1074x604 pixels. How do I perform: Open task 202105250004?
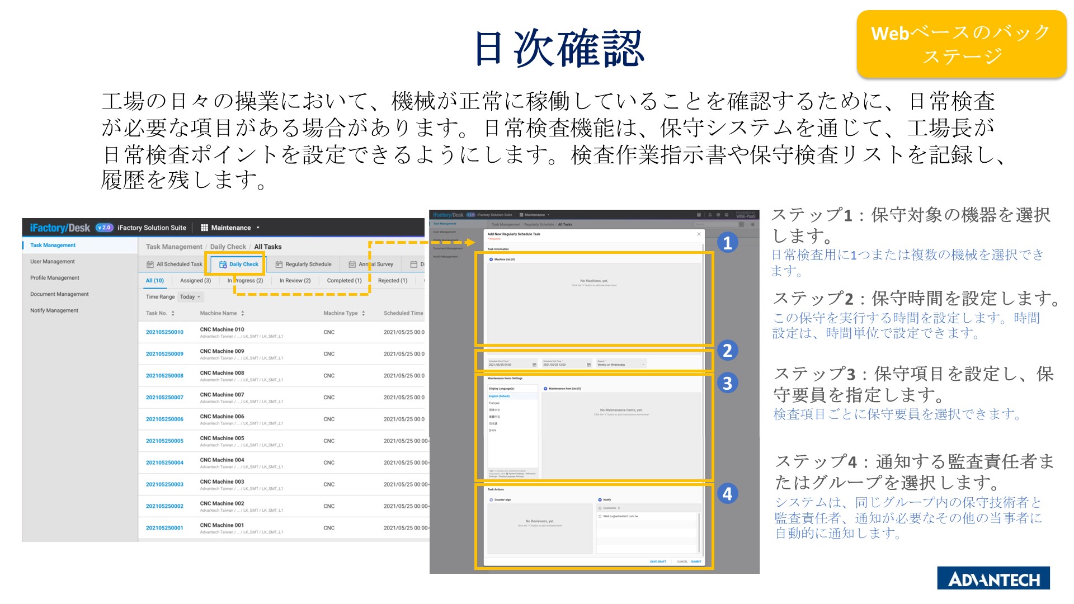tap(164, 463)
